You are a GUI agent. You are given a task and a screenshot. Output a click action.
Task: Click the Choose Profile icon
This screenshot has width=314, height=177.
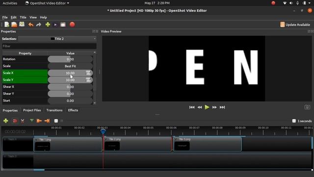click(x=55, y=25)
